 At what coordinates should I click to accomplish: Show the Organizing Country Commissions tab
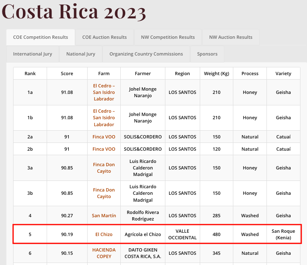146,54
